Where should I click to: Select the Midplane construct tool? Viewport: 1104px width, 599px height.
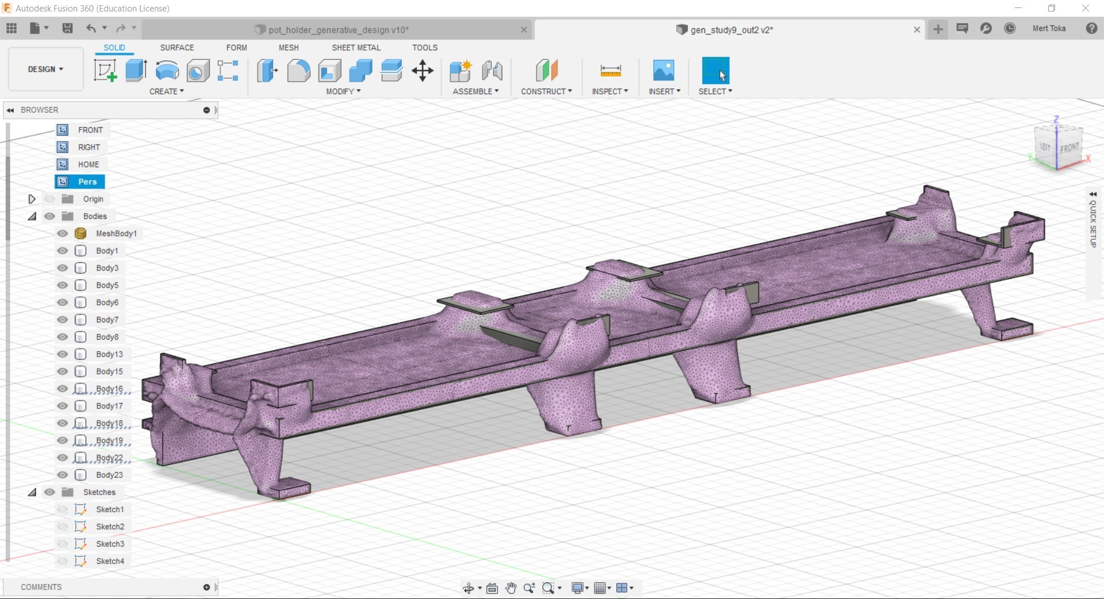[547, 71]
